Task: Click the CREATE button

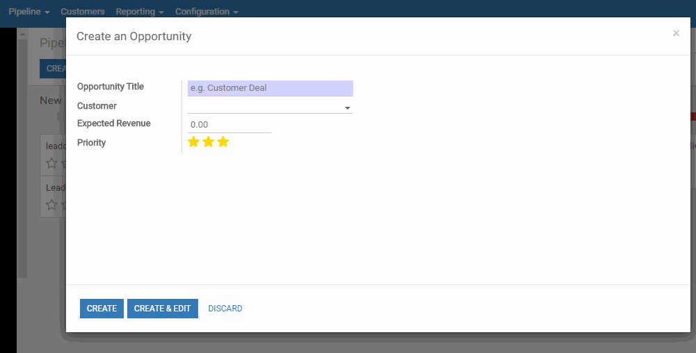Action: click(102, 308)
